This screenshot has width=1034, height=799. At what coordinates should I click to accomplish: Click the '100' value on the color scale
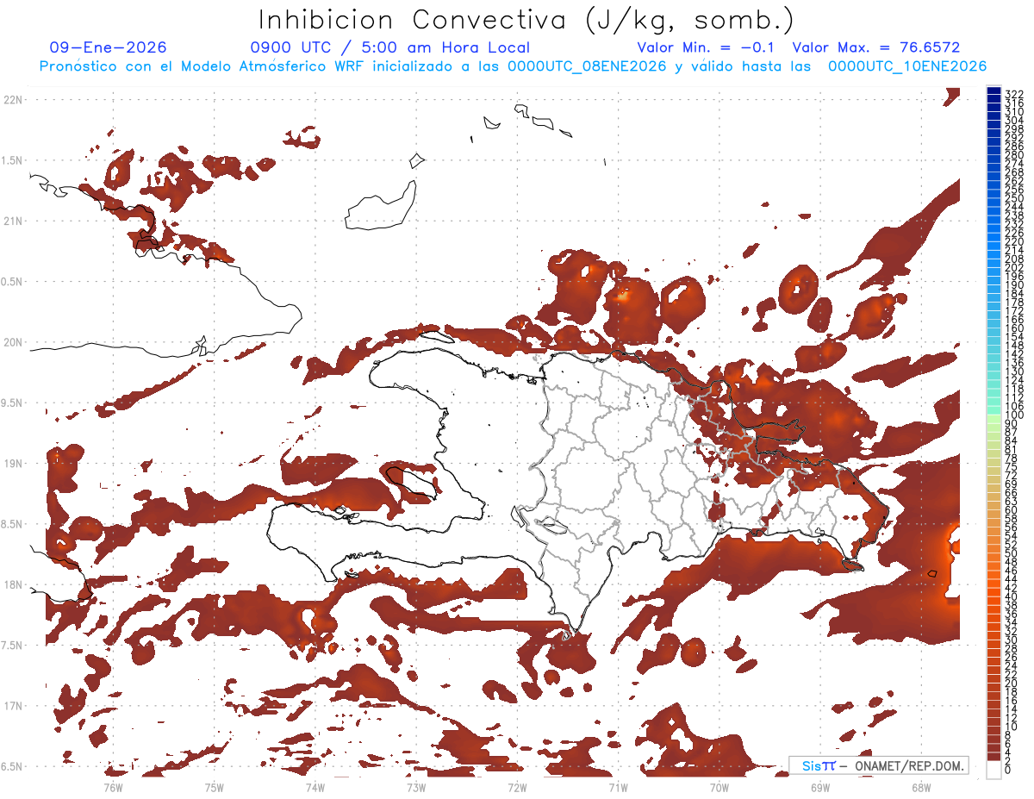1014,415
